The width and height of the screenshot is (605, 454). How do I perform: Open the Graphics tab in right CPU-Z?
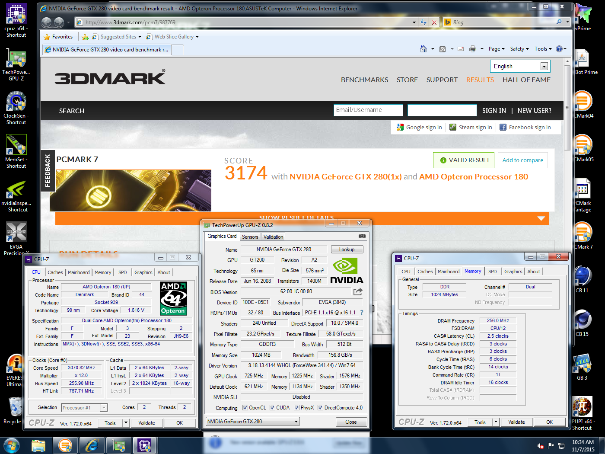click(513, 272)
